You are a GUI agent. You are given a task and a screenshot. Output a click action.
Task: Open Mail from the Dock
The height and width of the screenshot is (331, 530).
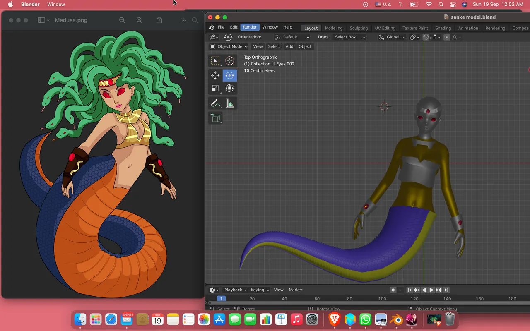click(x=126, y=319)
